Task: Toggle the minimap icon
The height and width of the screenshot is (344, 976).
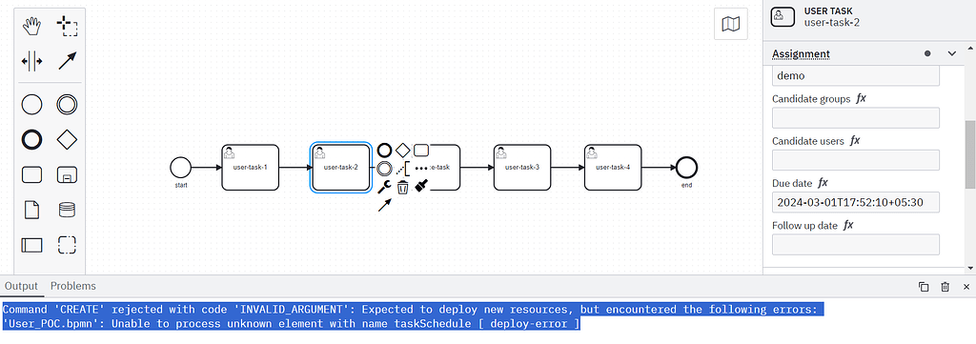Action: 731,24
